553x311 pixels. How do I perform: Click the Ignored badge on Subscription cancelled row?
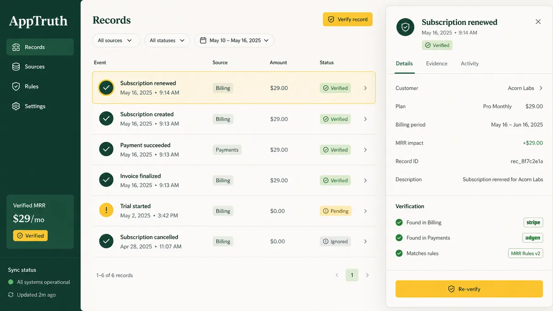pos(335,241)
